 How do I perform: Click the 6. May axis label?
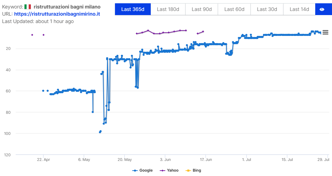pyautogui.click(x=84, y=160)
